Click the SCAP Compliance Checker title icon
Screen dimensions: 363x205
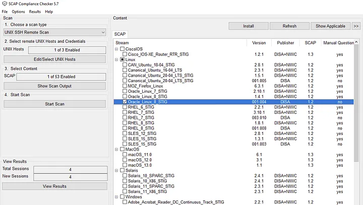[x=5, y=4]
